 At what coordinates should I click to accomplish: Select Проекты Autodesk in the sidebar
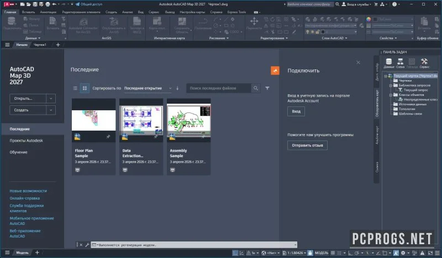pyautogui.click(x=26, y=141)
